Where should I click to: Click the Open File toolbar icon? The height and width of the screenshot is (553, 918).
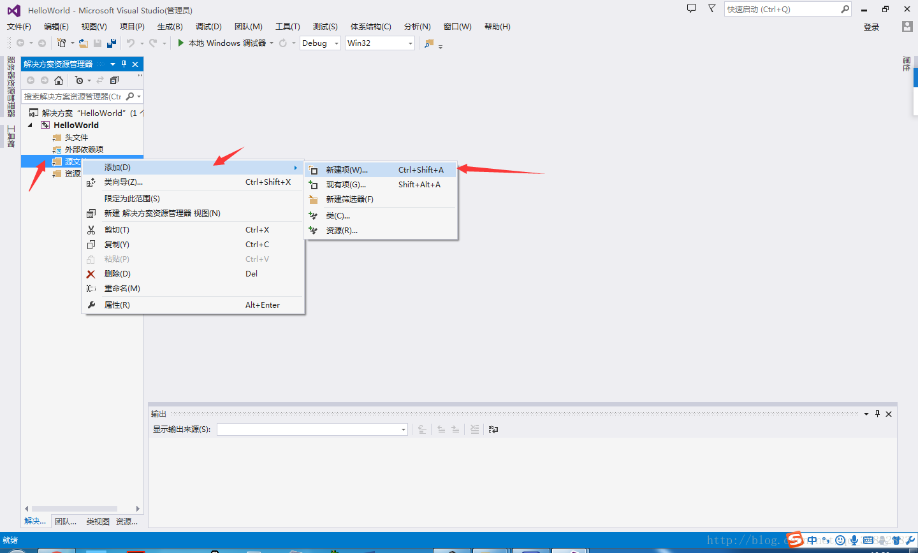click(84, 43)
